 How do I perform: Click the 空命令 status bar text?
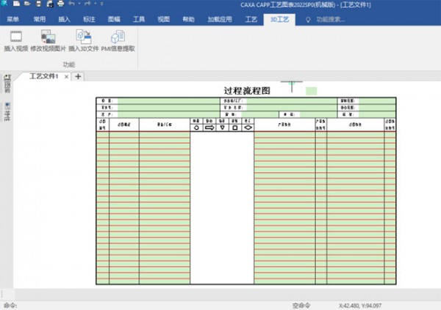coord(301,306)
